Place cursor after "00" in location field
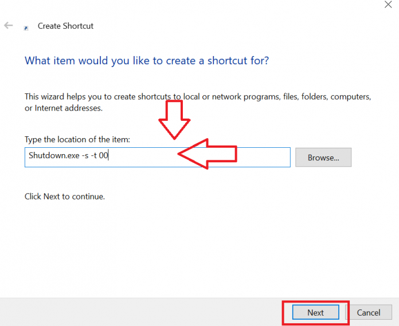The image size is (399, 326). coord(109,156)
